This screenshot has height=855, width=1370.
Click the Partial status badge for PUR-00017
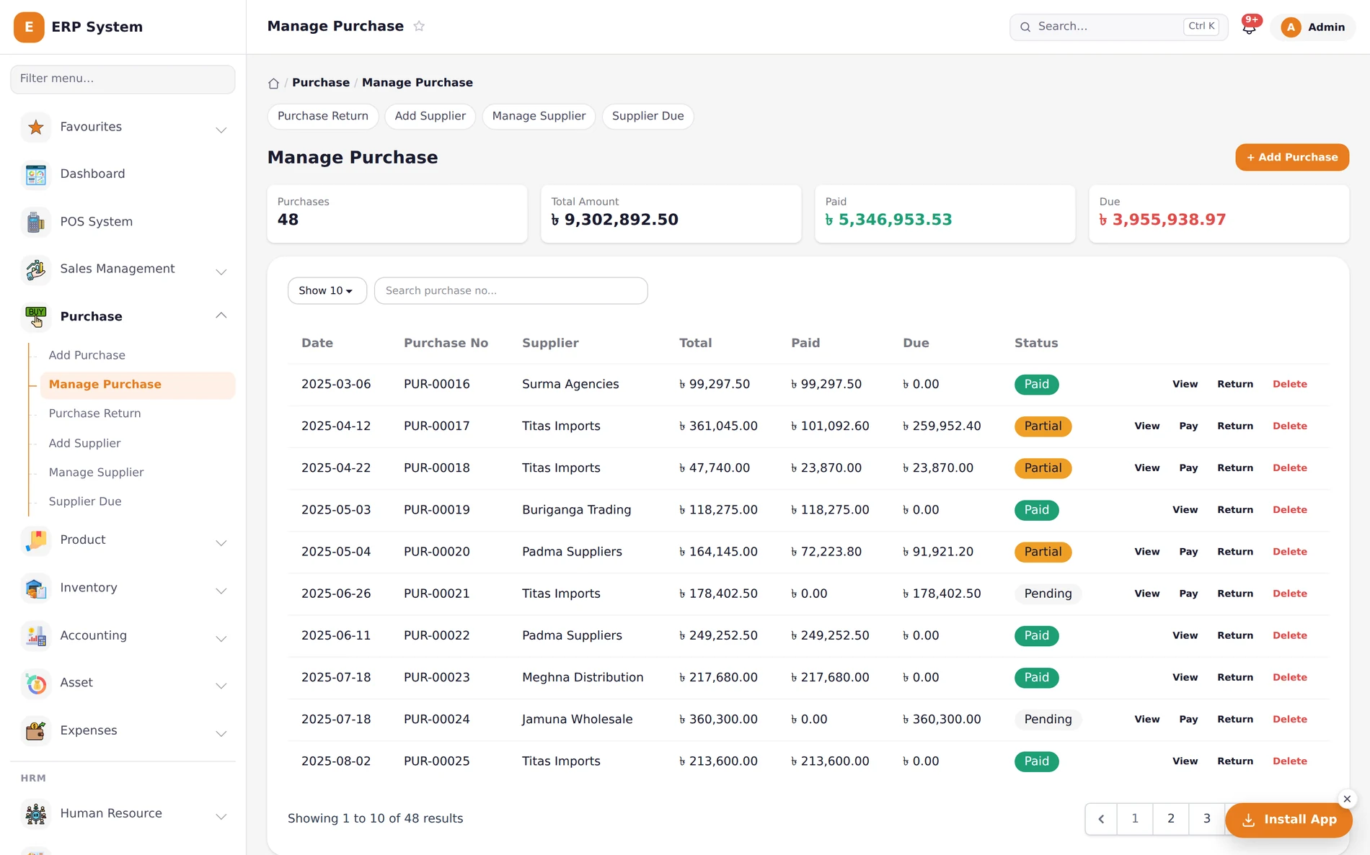[1043, 426]
